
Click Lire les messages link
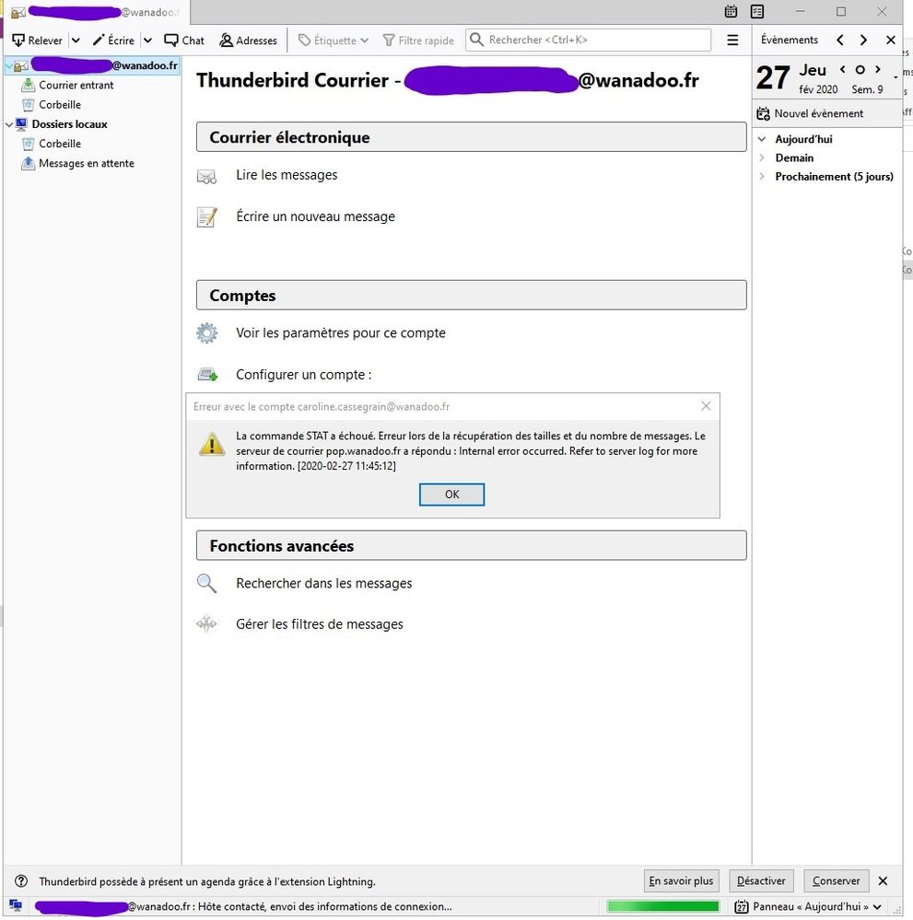[x=287, y=175]
